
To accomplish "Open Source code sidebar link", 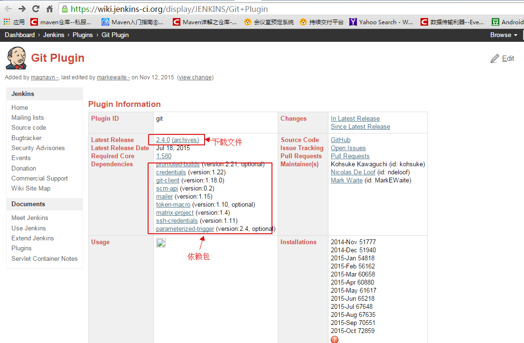I will click(29, 127).
